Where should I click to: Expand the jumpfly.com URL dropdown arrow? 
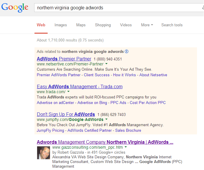[x=106, y=119]
